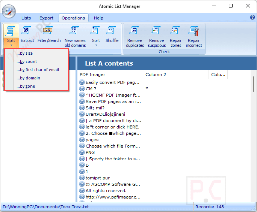
Task: Click the Repair zones icon
Action: pyautogui.click(x=175, y=30)
